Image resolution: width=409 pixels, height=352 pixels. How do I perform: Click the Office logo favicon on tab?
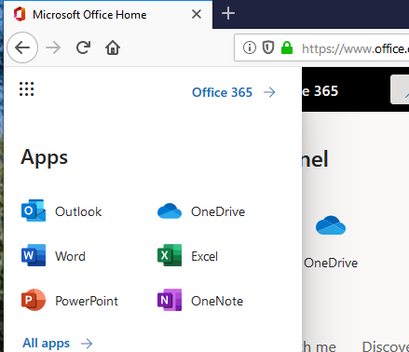coord(20,15)
